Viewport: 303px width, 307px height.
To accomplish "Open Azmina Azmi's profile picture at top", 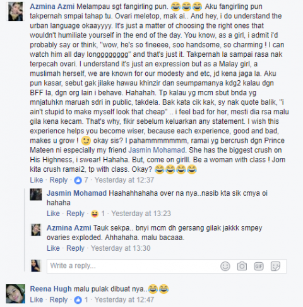I will click(16, 11).
